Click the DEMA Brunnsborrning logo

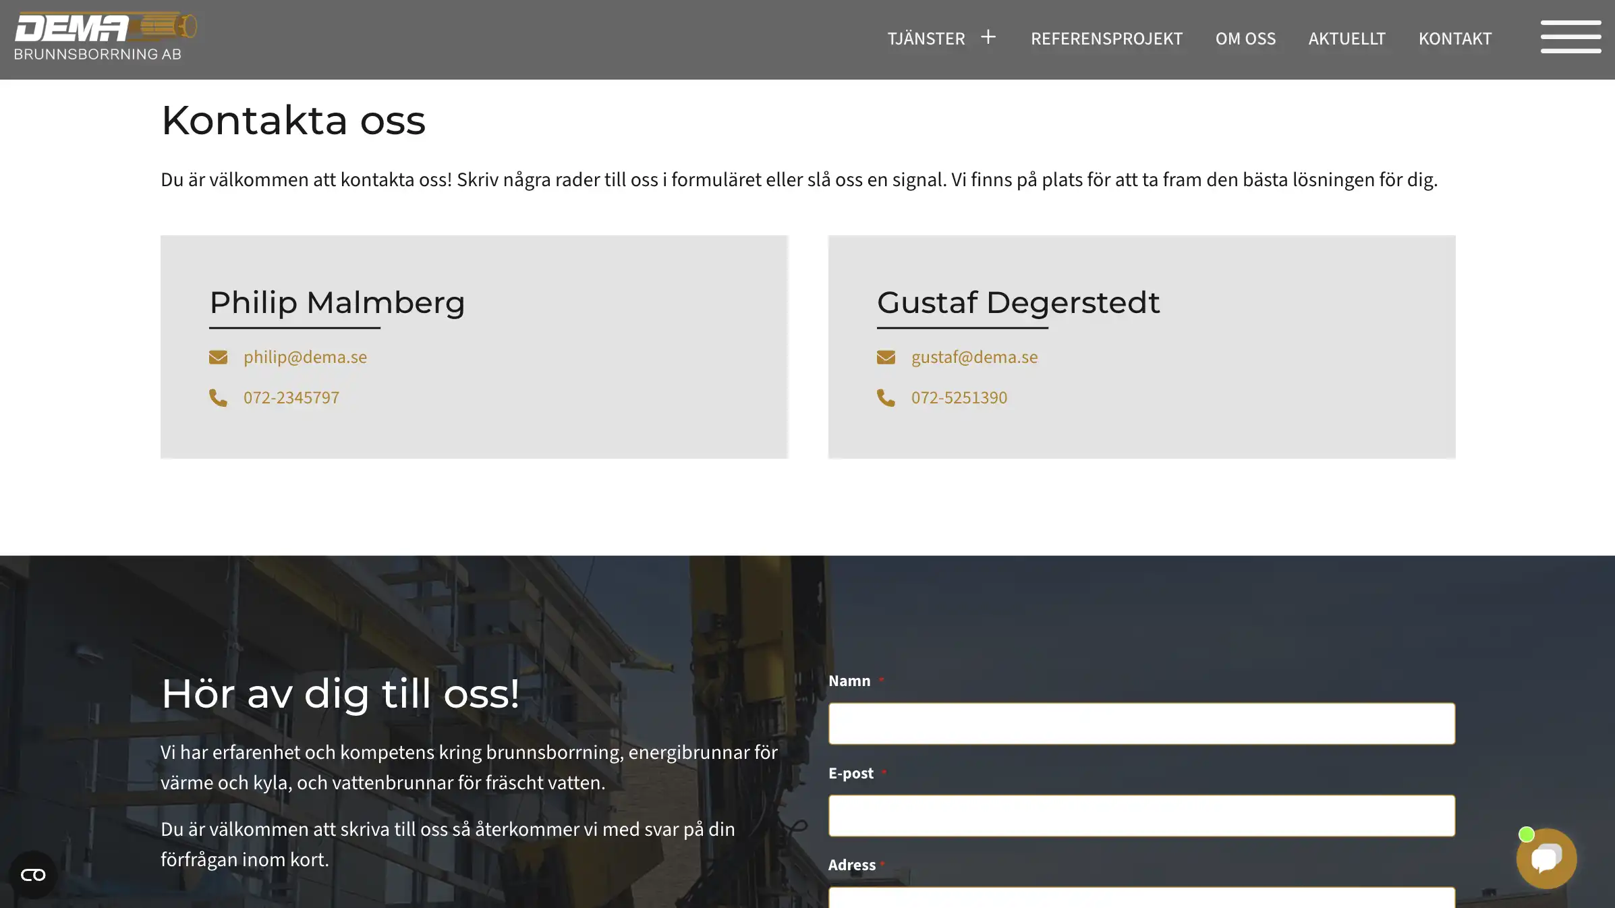[x=105, y=36]
